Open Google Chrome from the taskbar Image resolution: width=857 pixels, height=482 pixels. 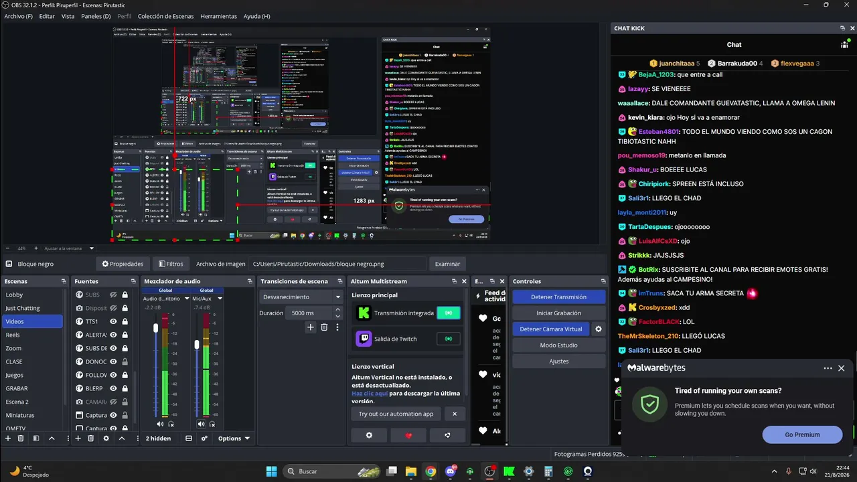(431, 471)
